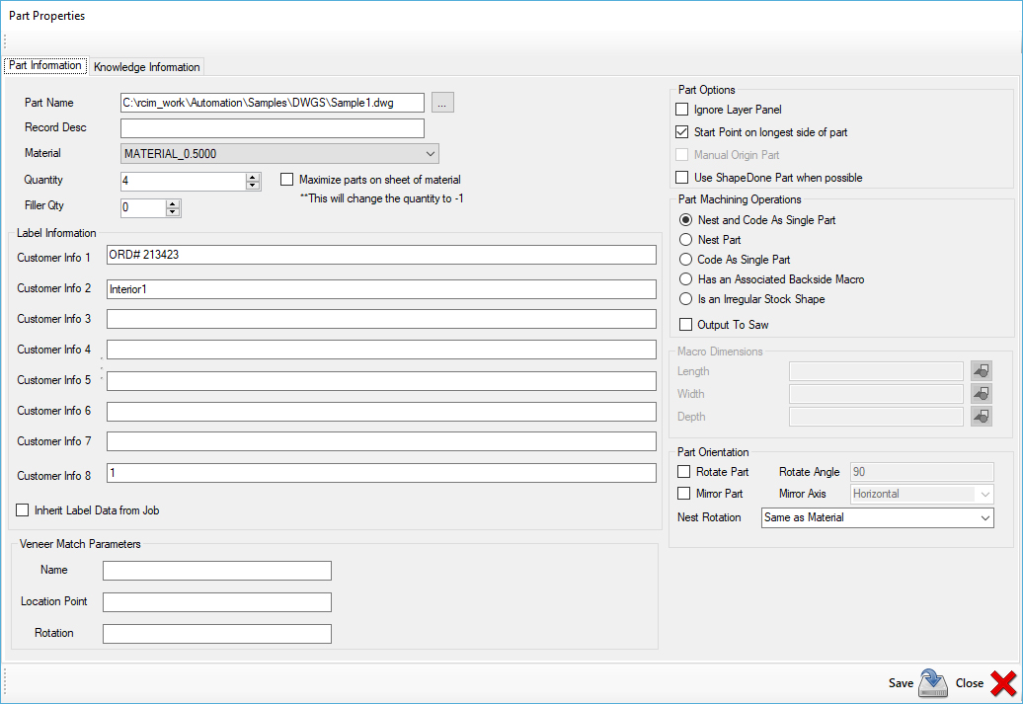The image size is (1023, 704).
Task: Enable the Rotate Part checkbox
Action: coord(683,472)
